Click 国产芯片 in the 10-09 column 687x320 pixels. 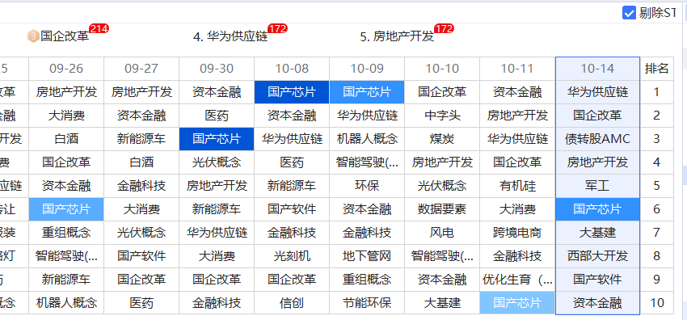[x=367, y=92]
